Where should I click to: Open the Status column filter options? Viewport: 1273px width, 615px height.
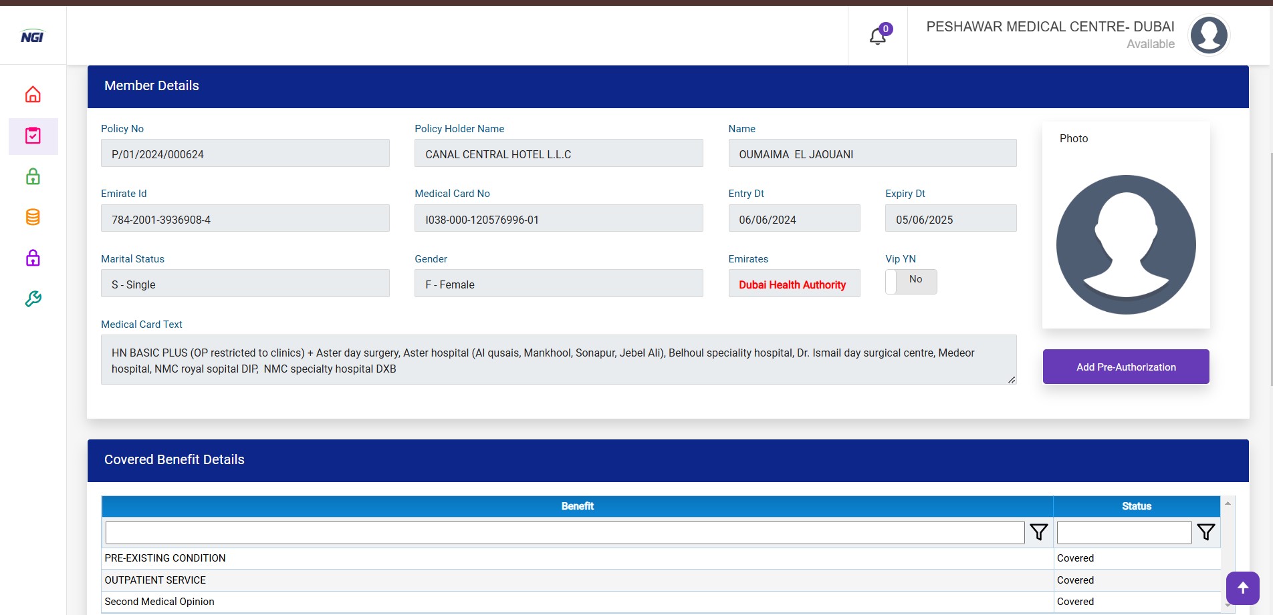click(1205, 532)
